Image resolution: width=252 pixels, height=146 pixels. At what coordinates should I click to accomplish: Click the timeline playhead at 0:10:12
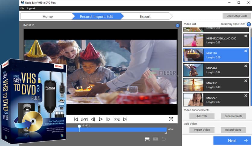(79, 126)
